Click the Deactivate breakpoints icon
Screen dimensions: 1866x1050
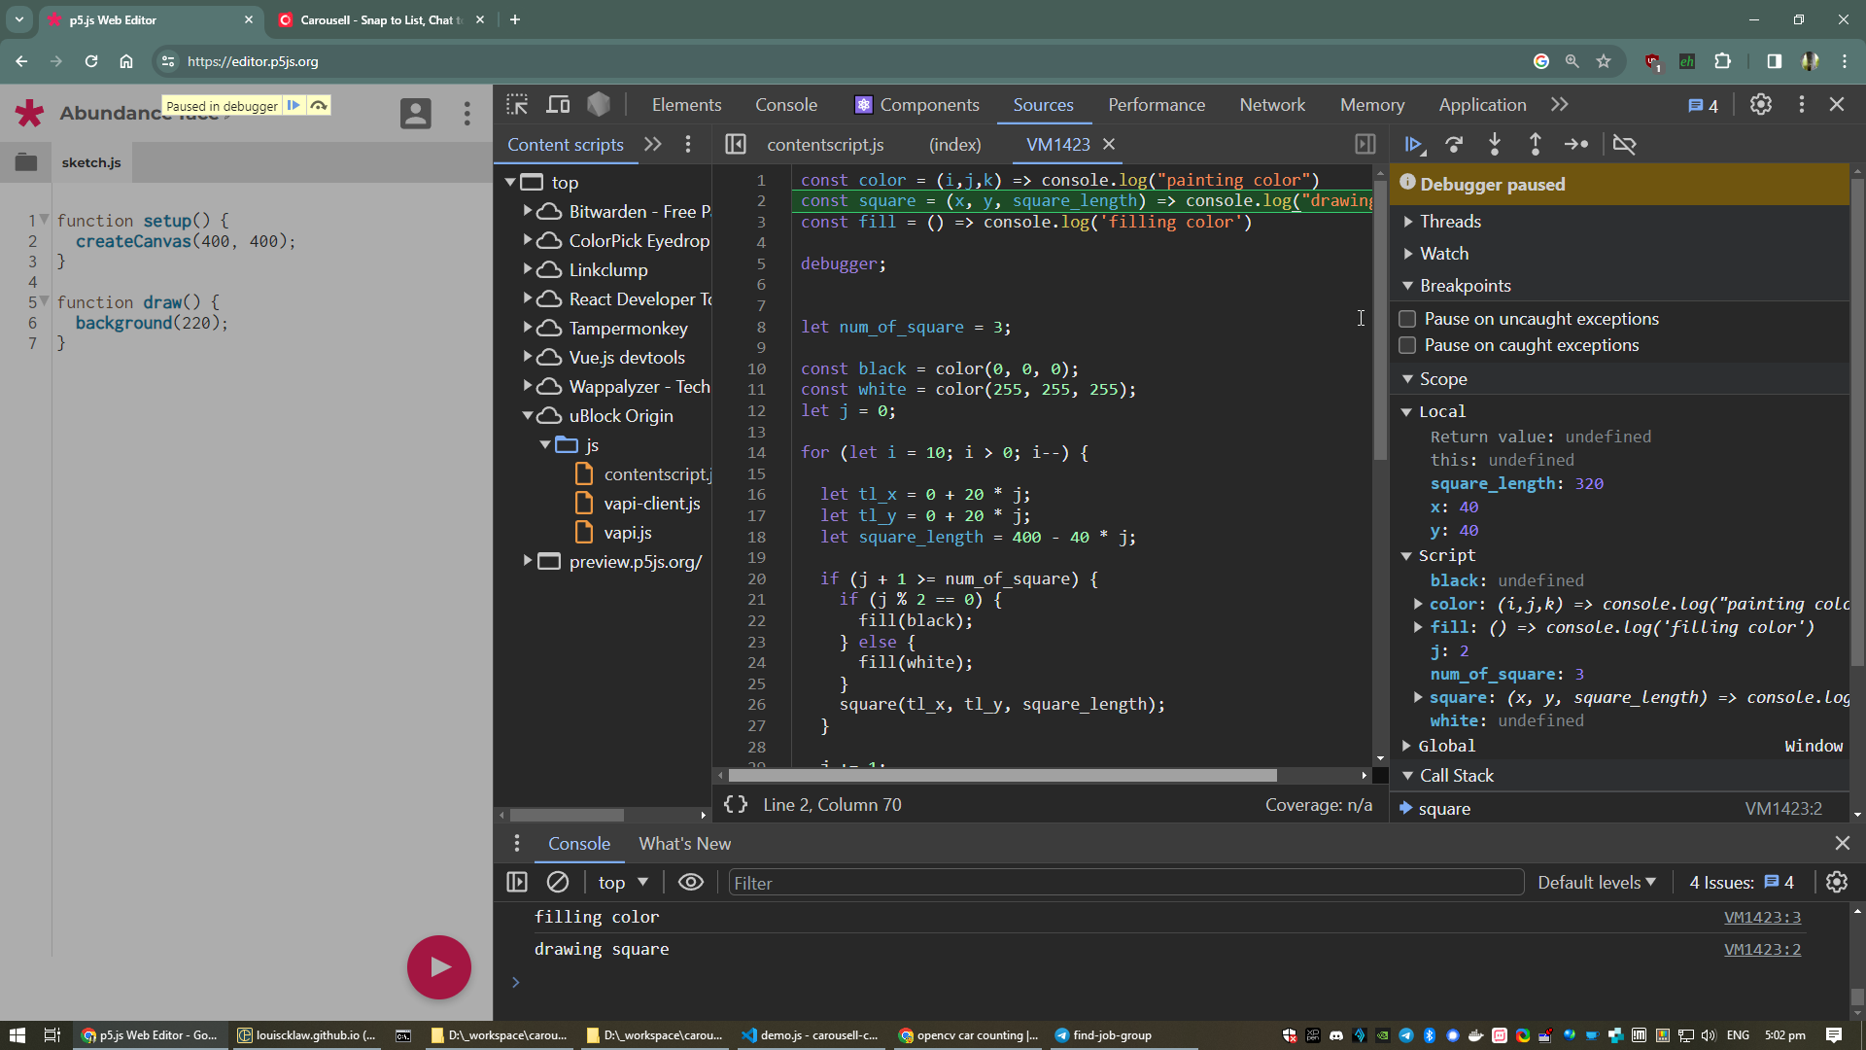coord(1624,145)
